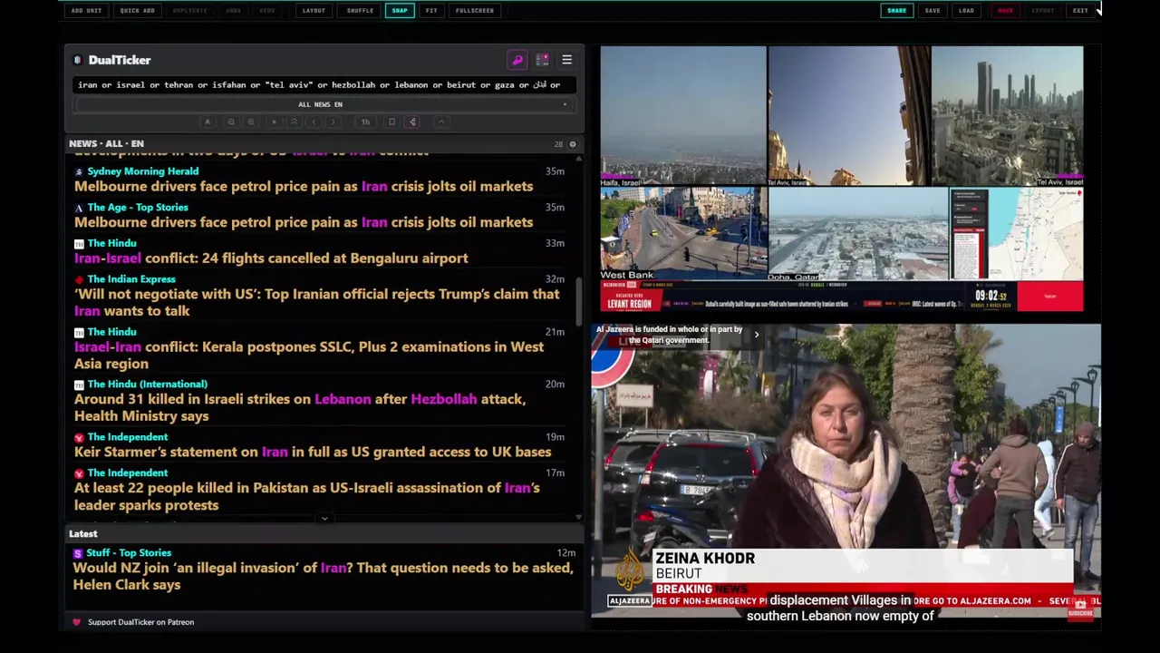Select the Doha, Qatar webcam feed
The height and width of the screenshot is (653, 1160).
pos(857,234)
